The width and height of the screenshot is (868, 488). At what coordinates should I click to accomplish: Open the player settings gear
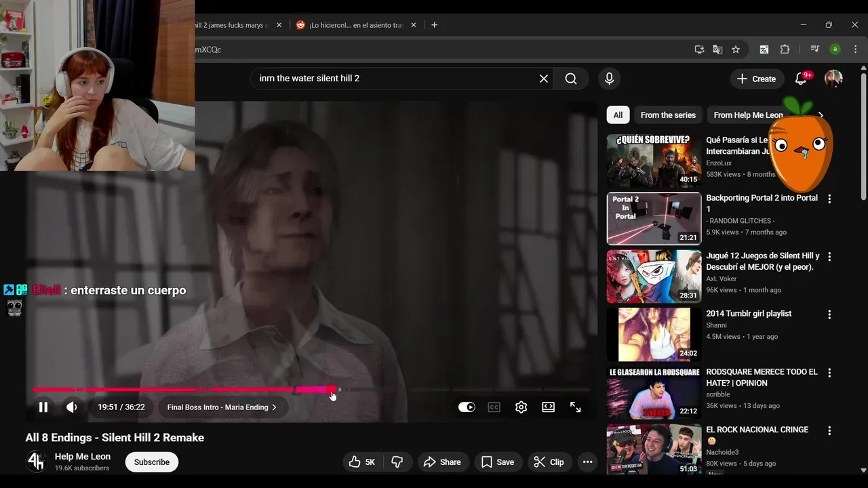click(521, 407)
